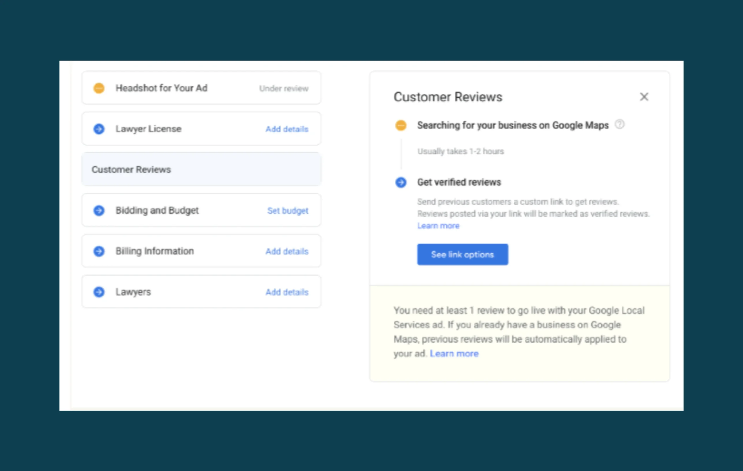The height and width of the screenshot is (471, 743).
Task: Open Learn more in the yellow review notice
Action: coord(454,353)
